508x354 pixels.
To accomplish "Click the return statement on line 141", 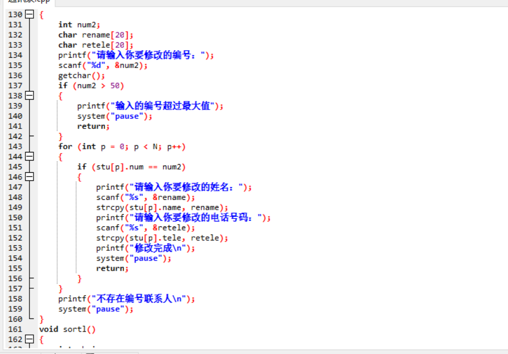I will click(93, 126).
